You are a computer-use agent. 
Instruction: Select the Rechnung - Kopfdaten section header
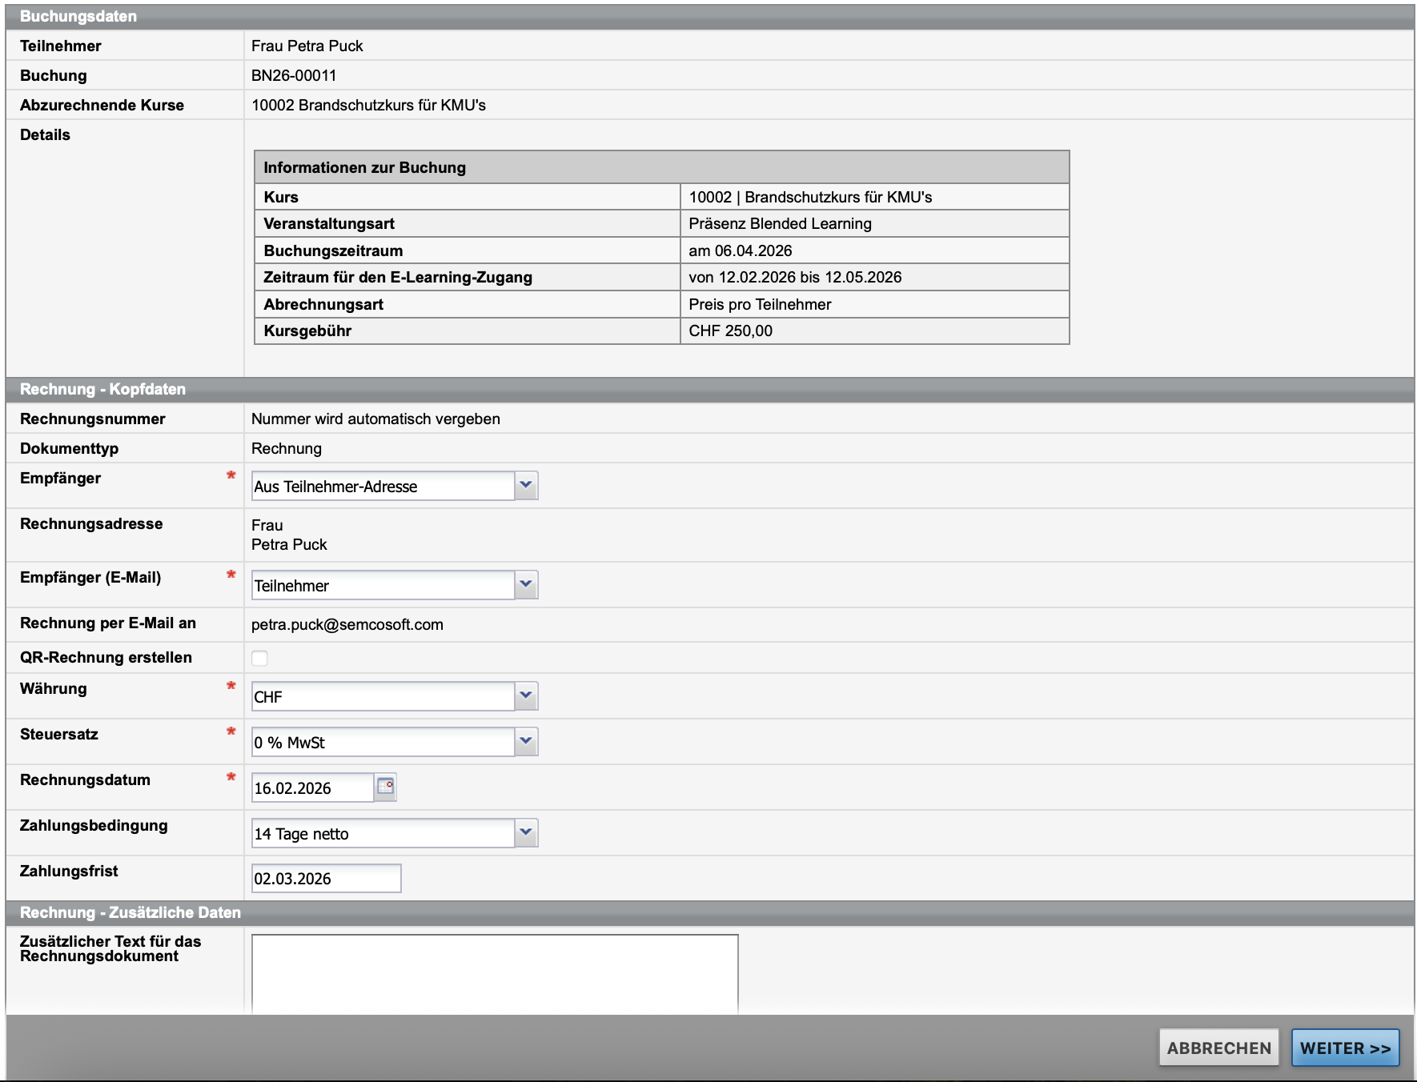[x=102, y=390]
